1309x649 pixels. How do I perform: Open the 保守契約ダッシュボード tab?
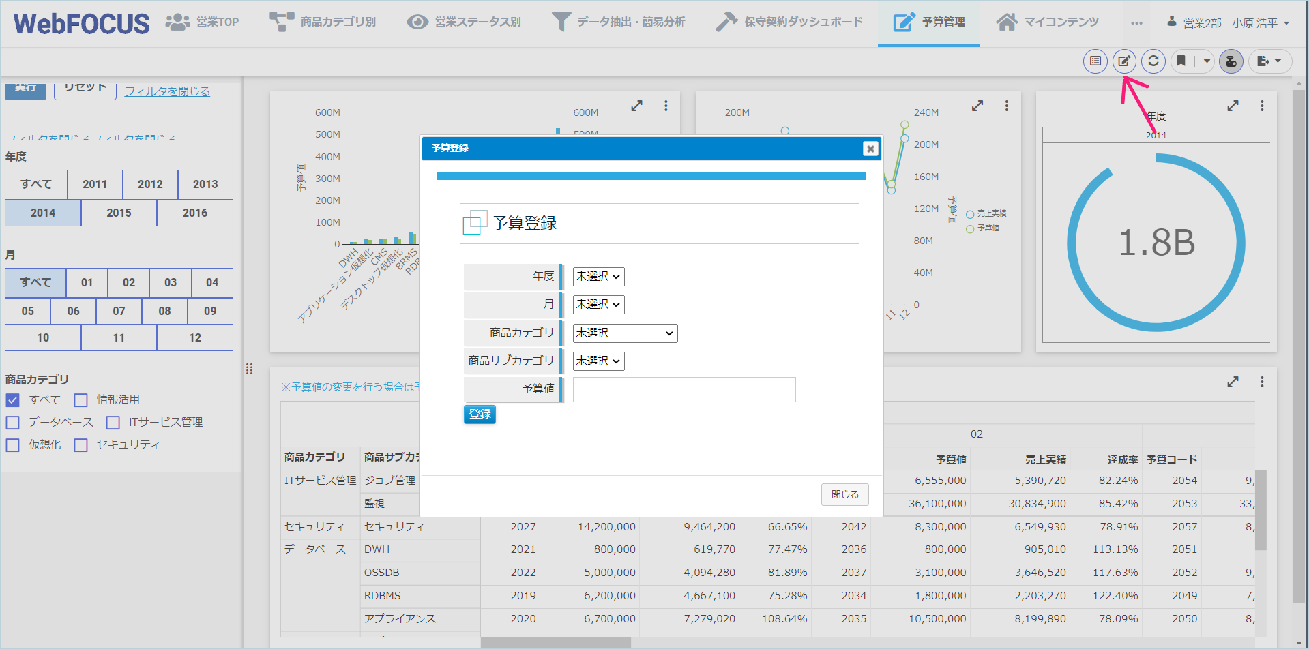click(789, 22)
